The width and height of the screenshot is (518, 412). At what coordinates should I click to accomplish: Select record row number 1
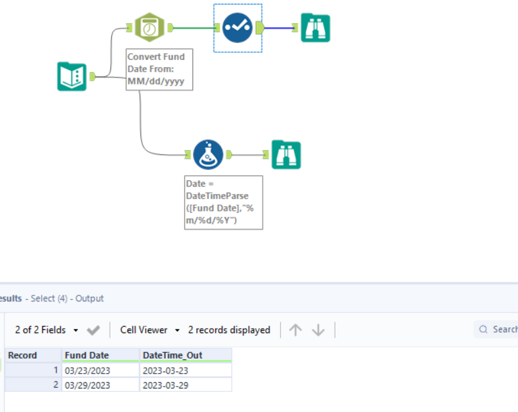[x=33, y=370]
